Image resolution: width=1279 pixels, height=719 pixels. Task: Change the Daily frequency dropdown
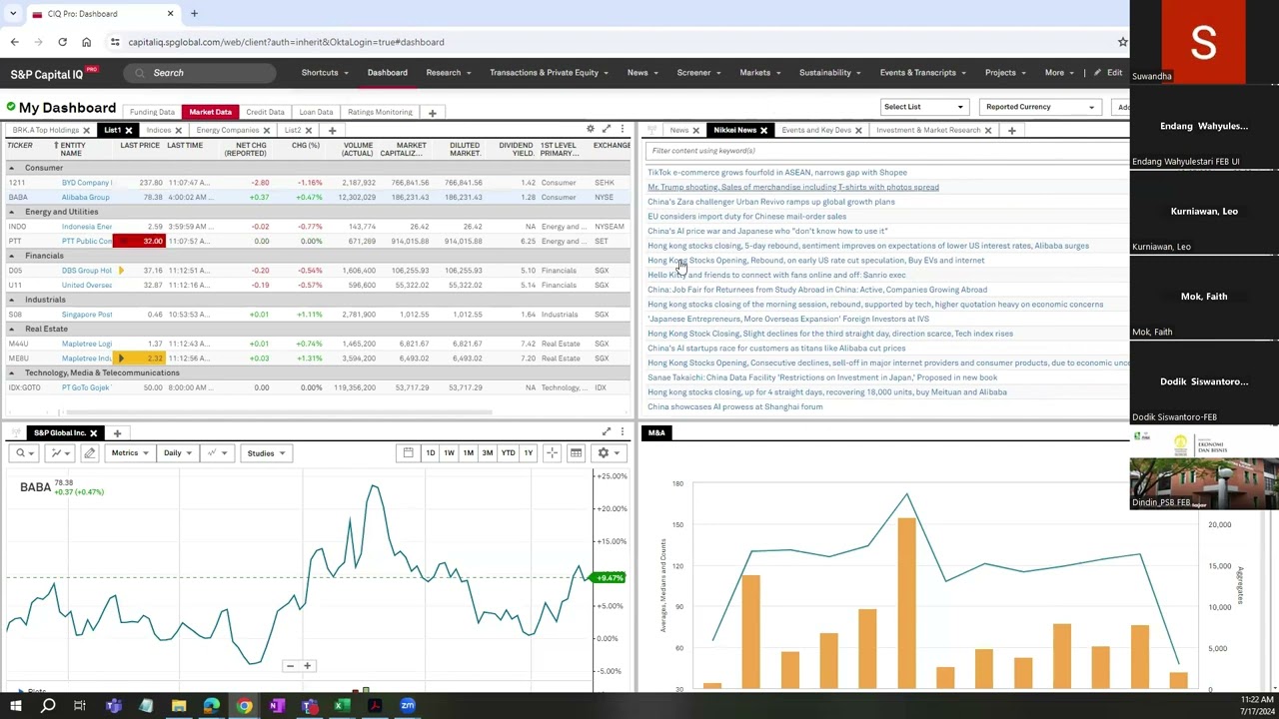tap(178, 453)
